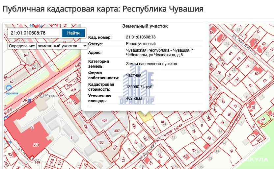Click the Металл place marker icon

tap(41, 95)
